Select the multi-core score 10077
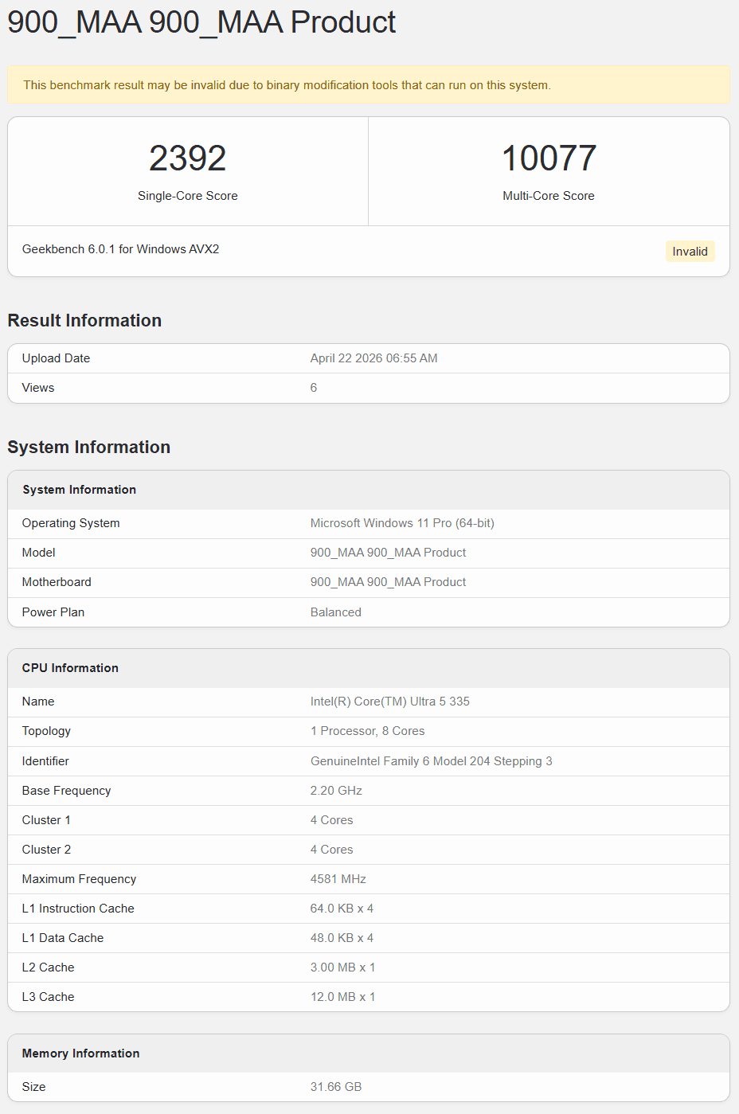Screen dimensions: 739x1114 (x=549, y=158)
